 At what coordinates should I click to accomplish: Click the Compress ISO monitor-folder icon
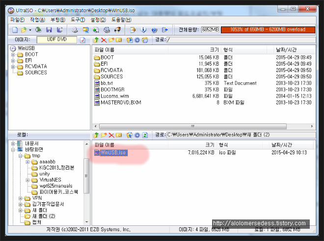tap(85, 30)
